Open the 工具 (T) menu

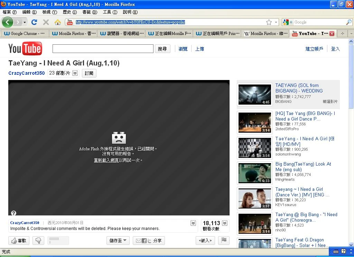110,12
